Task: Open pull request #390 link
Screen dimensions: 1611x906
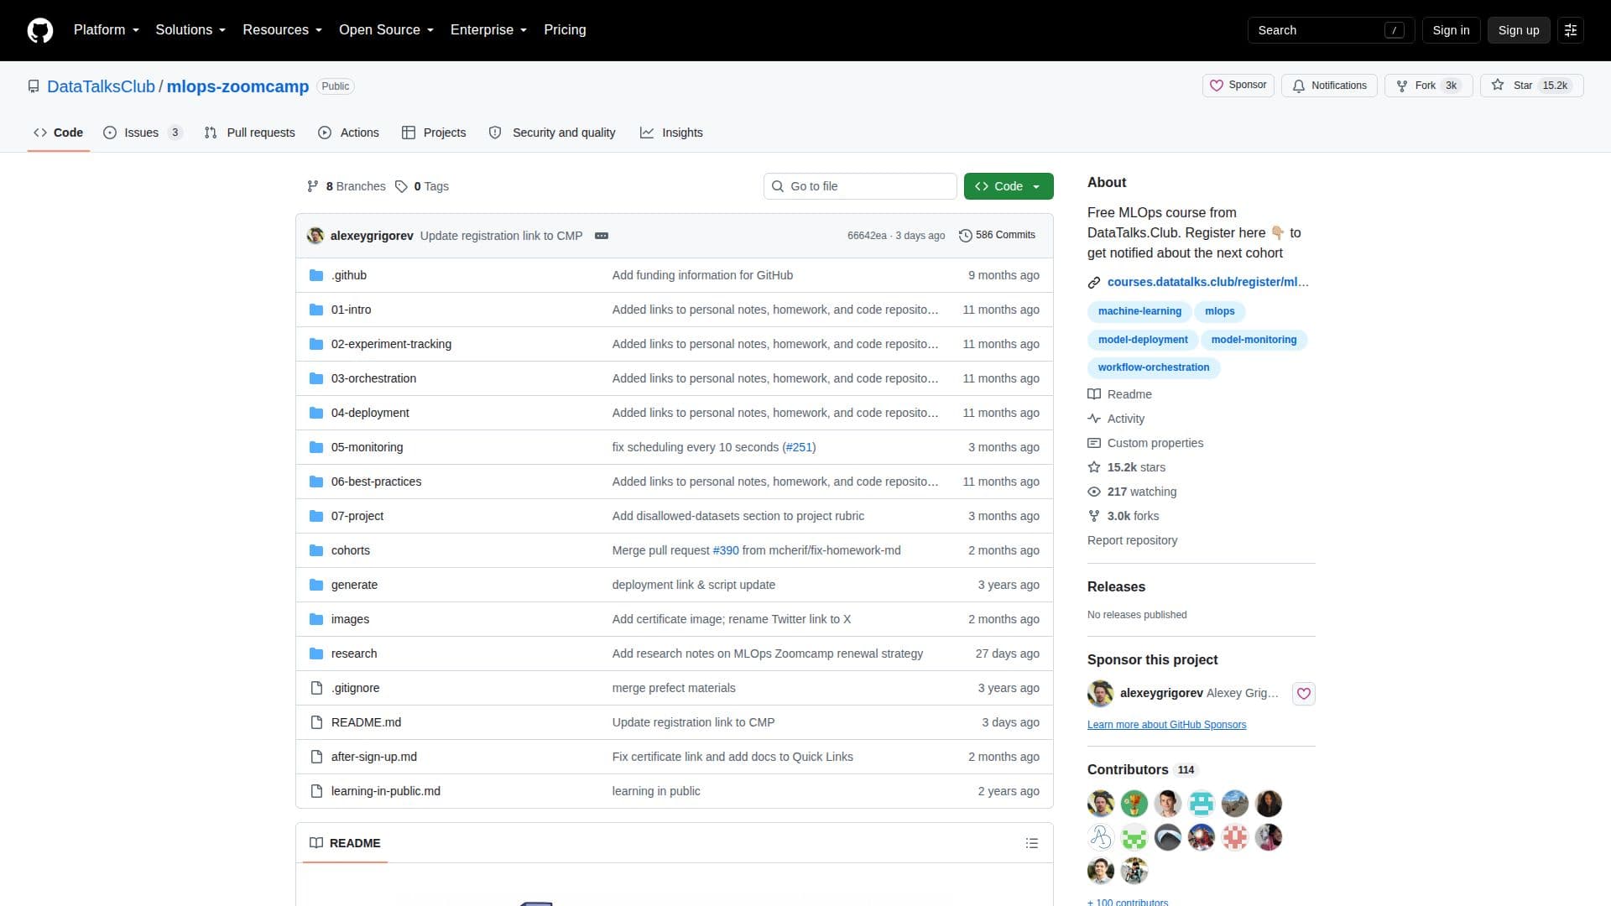Action: tap(726, 550)
